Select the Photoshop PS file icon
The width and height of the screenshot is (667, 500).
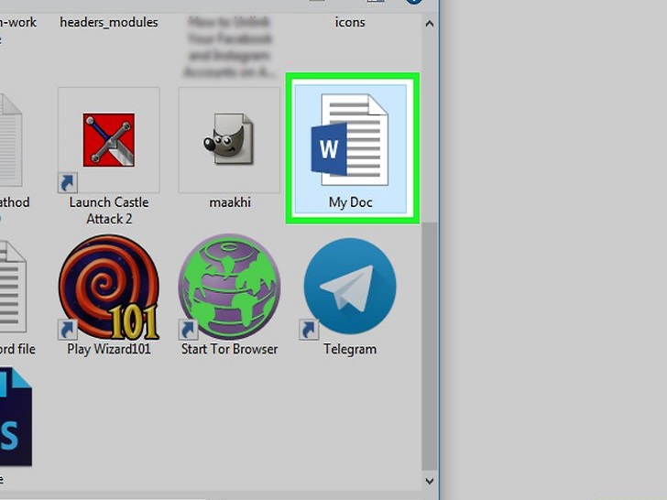coord(16,417)
